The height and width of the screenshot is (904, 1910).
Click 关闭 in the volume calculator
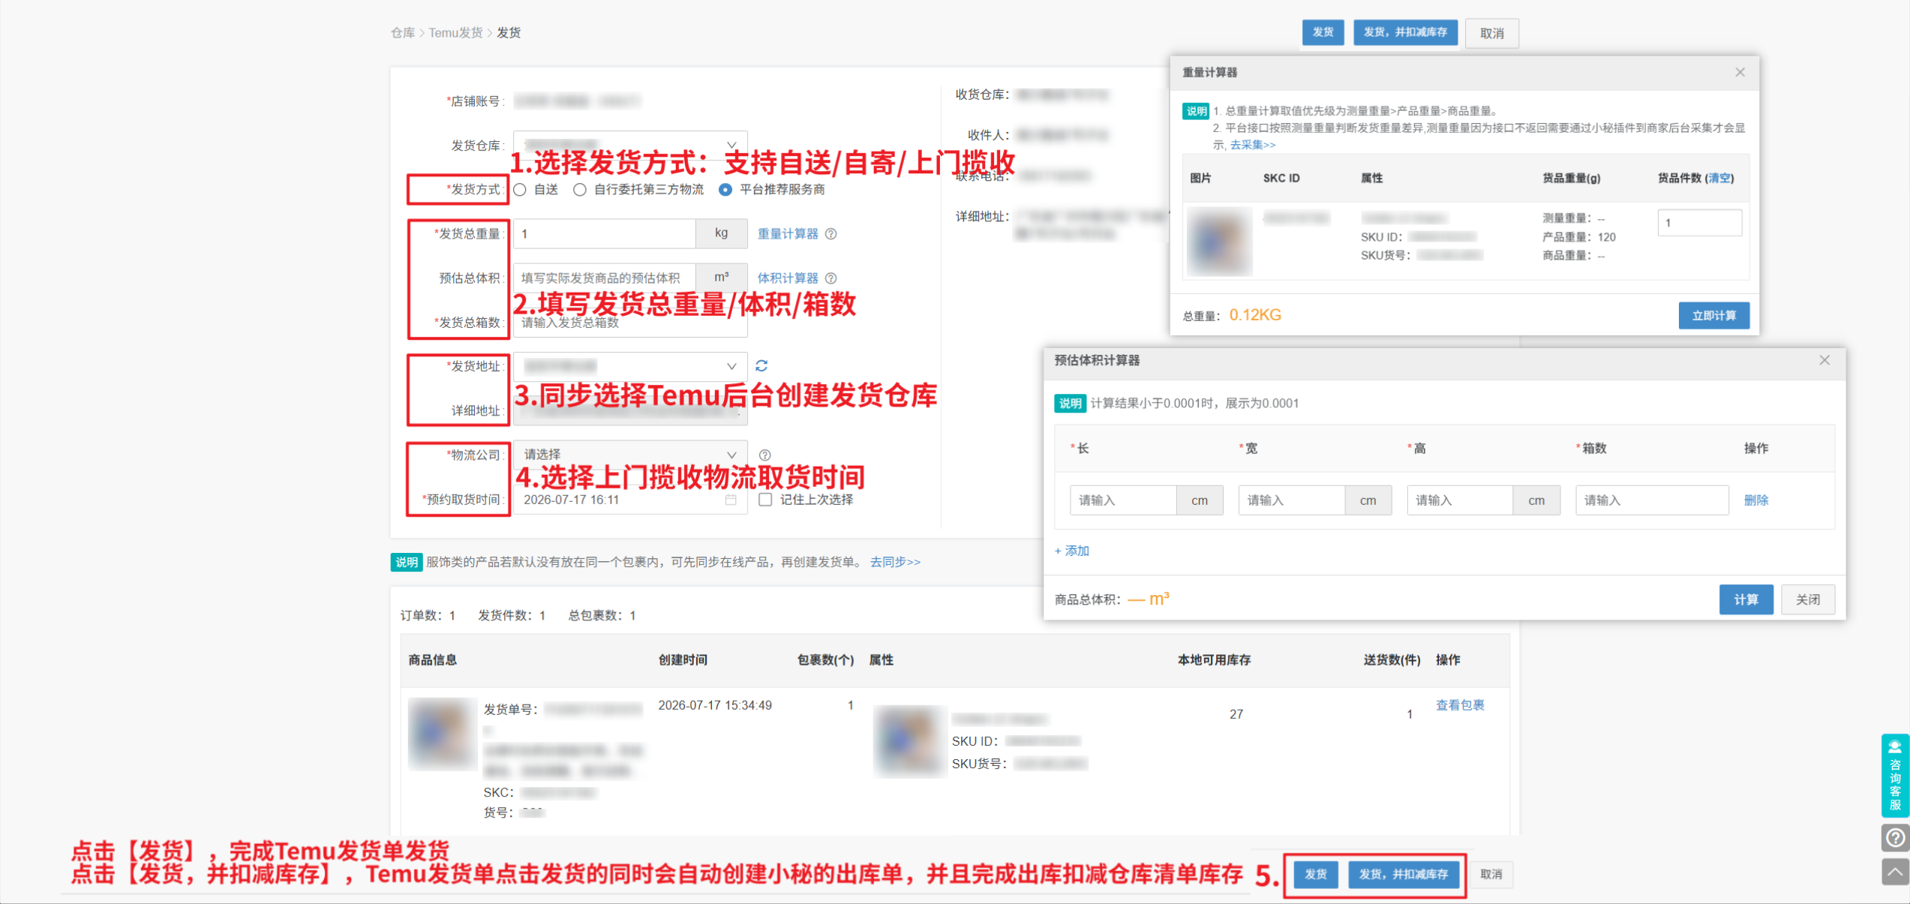tap(1807, 599)
